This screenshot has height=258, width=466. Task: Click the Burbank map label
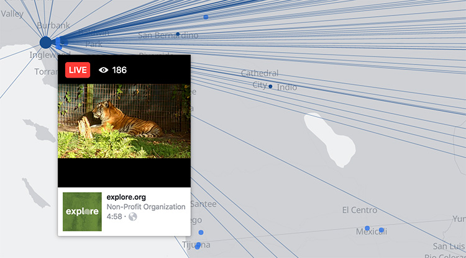(54, 25)
